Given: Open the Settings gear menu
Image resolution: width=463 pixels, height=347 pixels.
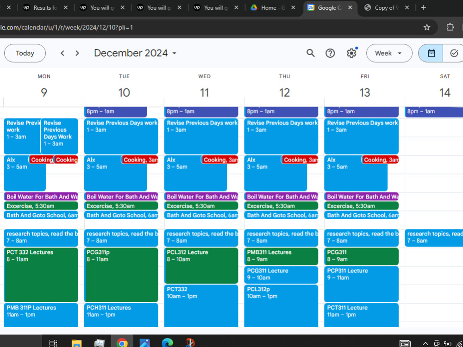Looking at the screenshot, I should (x=351, y=53).
